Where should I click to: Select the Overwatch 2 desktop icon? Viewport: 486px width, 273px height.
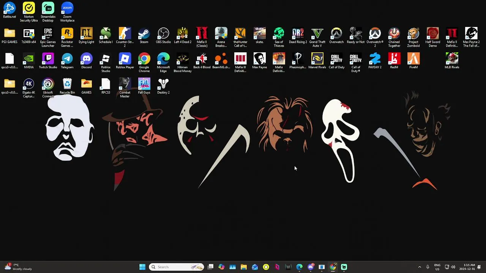click(375, 38)
